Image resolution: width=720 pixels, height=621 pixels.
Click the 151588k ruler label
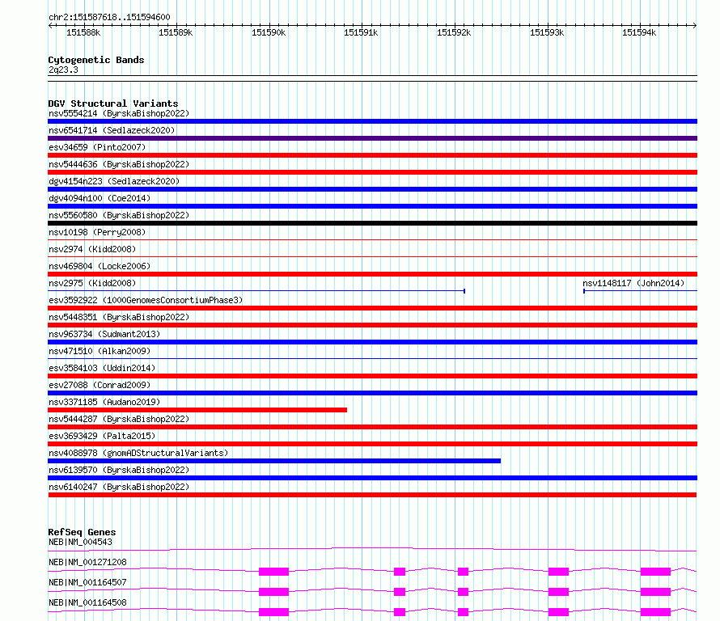[x=83, y=32]
